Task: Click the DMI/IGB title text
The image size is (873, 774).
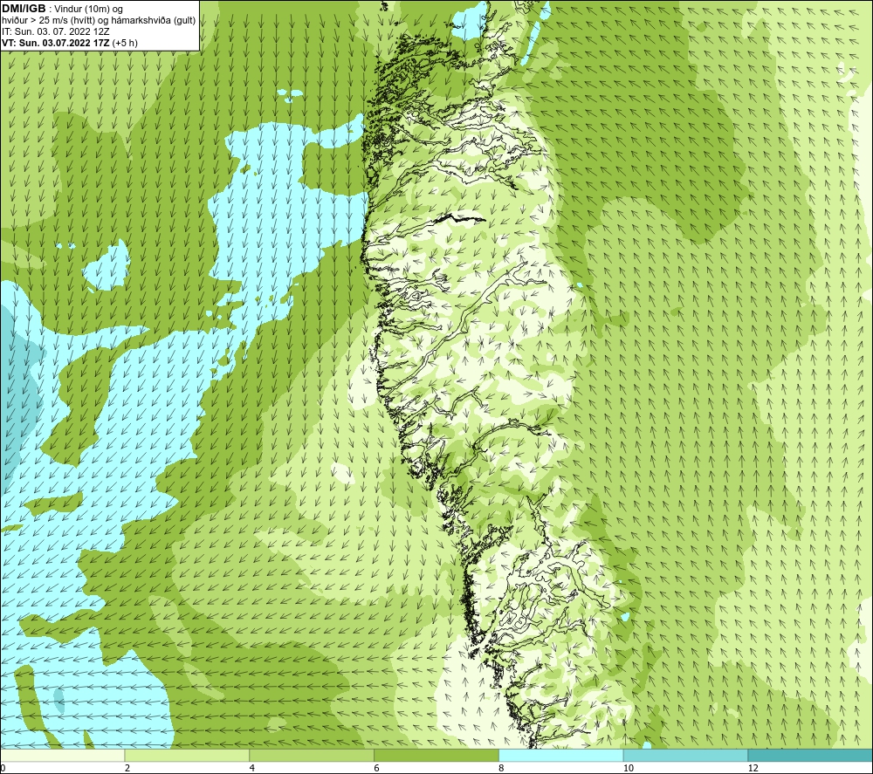Action: [x=24, y=9]
